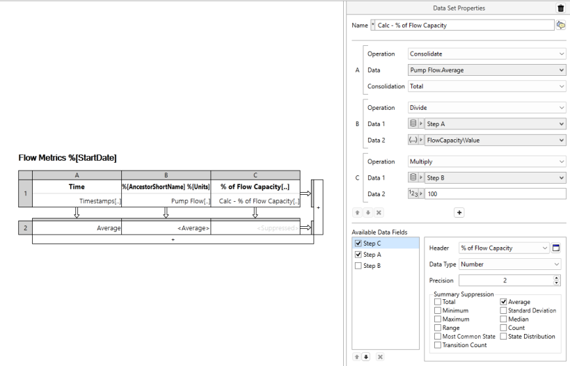Check Transition Count suppression

point(438,345)
